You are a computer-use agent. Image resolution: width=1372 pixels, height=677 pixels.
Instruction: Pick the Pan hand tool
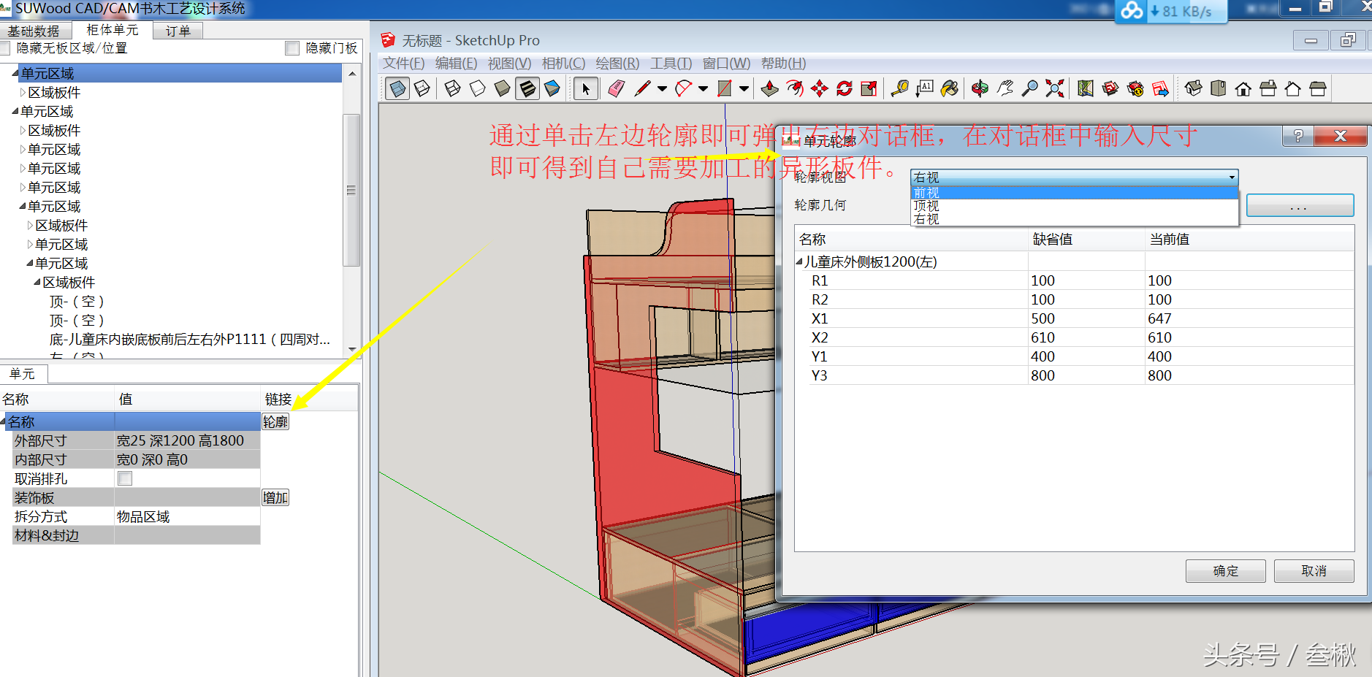(1005, 88)
